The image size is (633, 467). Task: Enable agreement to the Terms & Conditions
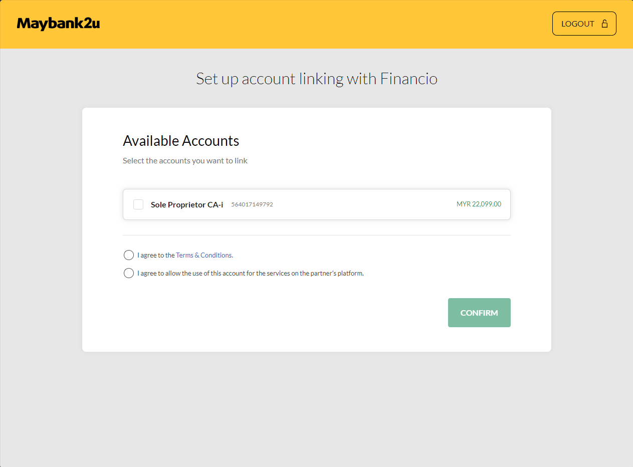(129, 255)
